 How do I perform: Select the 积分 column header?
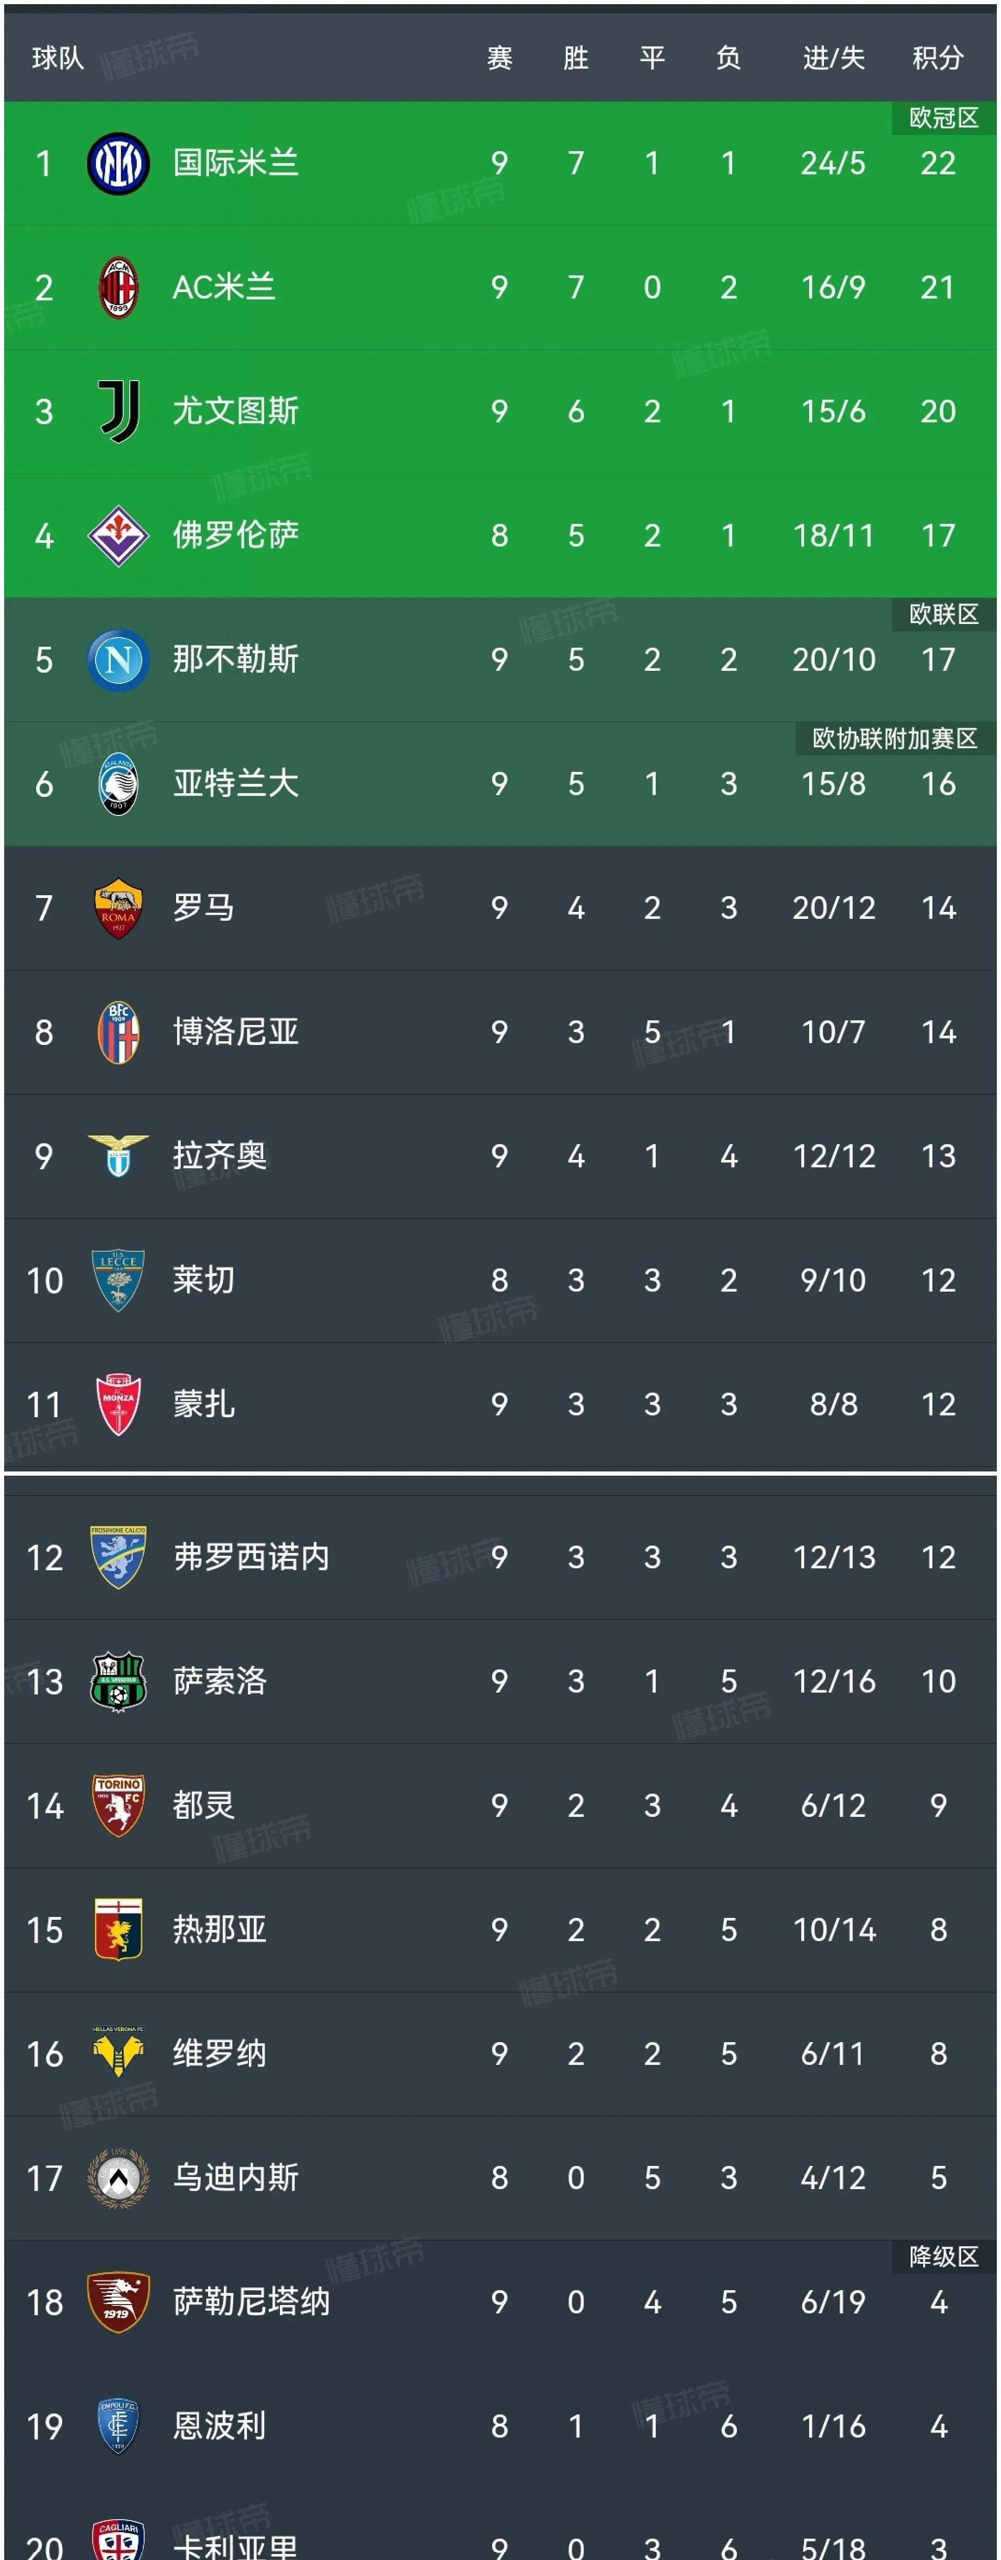pos(938,58)
